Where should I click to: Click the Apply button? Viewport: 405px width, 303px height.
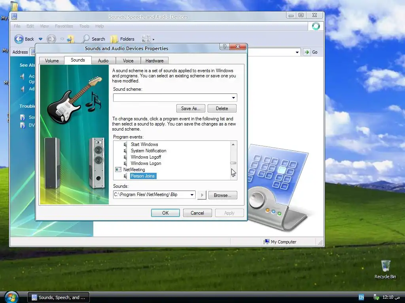229,213
